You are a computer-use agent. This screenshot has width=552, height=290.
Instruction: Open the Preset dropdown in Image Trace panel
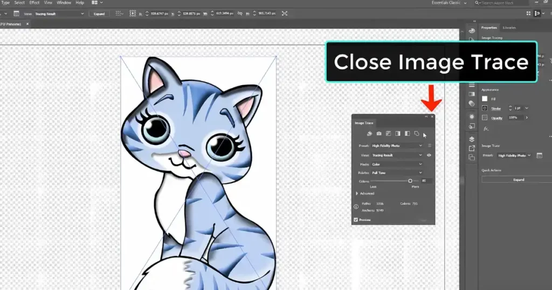pos(397,146)
